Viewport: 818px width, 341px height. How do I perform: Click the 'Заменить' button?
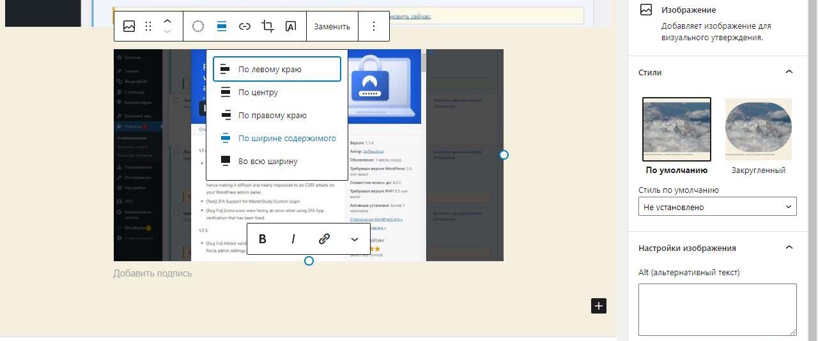pos(332,26)
